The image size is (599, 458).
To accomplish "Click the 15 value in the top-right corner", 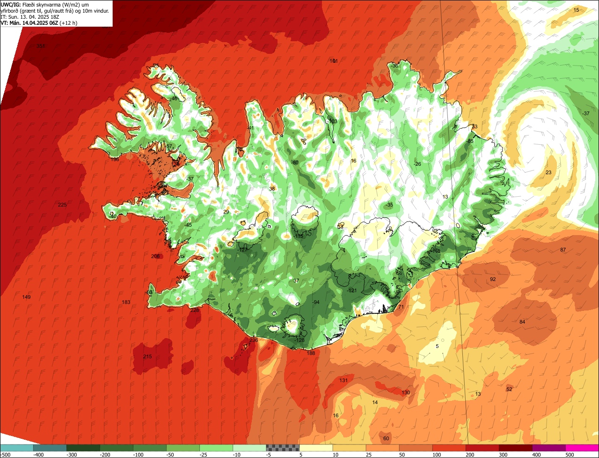I will tap(577, 10).
